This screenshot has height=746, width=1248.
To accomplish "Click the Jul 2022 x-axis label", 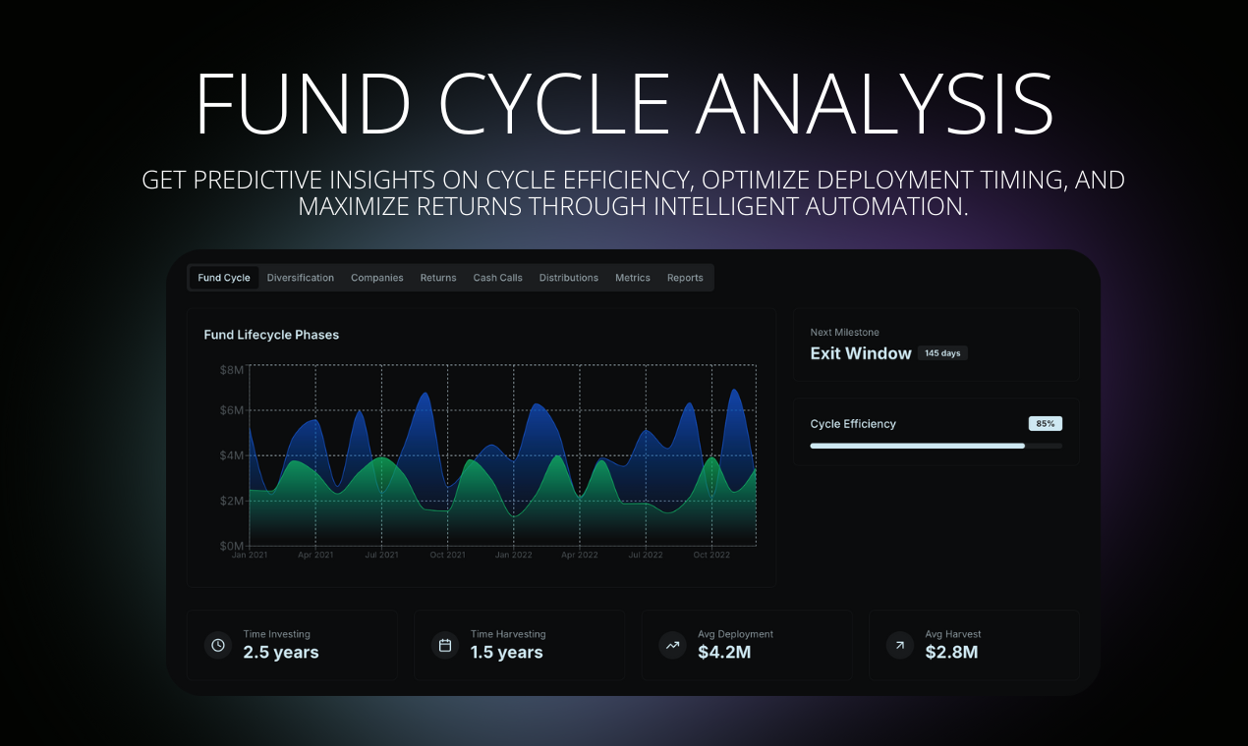I will pos(646,556).
